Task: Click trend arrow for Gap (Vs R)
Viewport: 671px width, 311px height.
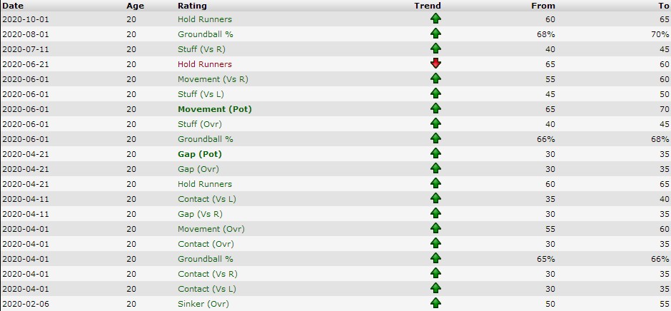Action: [435, 214]
